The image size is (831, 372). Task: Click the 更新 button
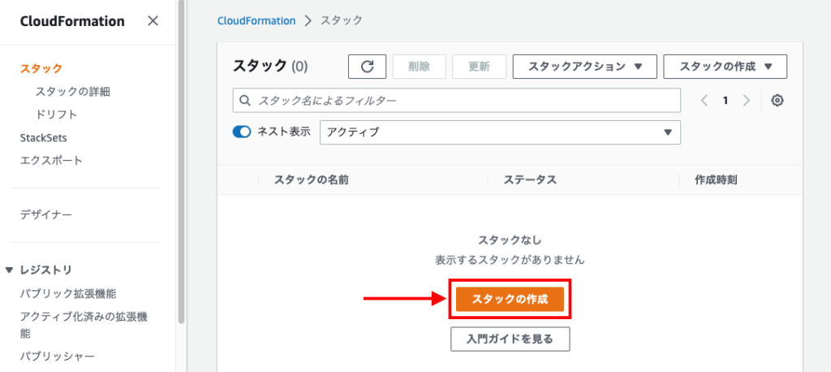(x=479, y=67)
